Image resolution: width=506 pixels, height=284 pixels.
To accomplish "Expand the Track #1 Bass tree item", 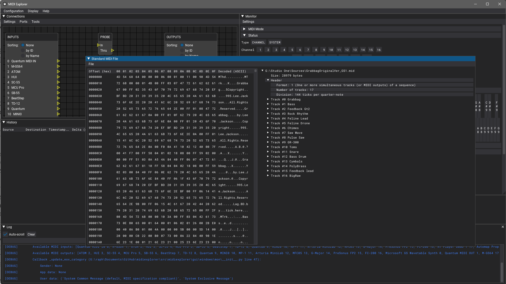I will [x=268, y=104].
